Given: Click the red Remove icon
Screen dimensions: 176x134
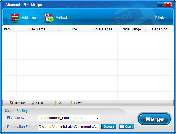Looking at the screenshot, I should click(11, 103).
